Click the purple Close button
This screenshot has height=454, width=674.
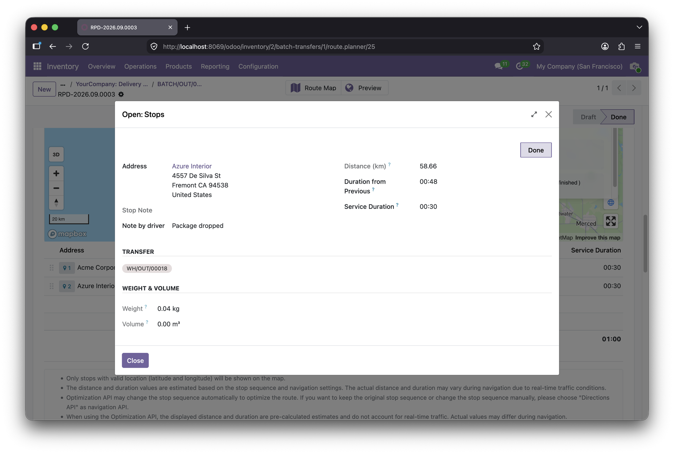point(135,361)
